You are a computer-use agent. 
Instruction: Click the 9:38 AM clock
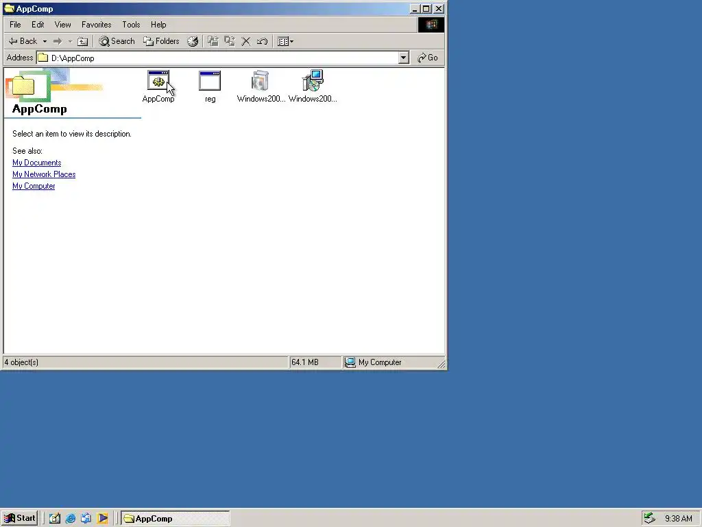[679, 519]
